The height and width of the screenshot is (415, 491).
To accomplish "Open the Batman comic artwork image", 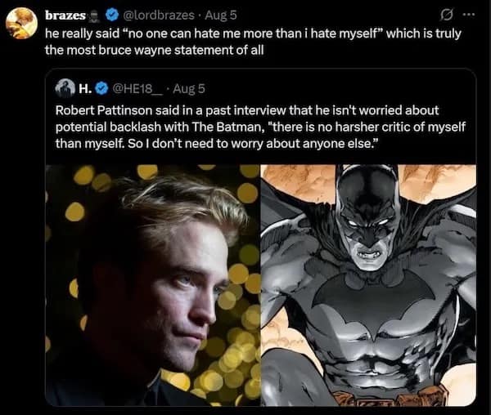I will (368, 286).
